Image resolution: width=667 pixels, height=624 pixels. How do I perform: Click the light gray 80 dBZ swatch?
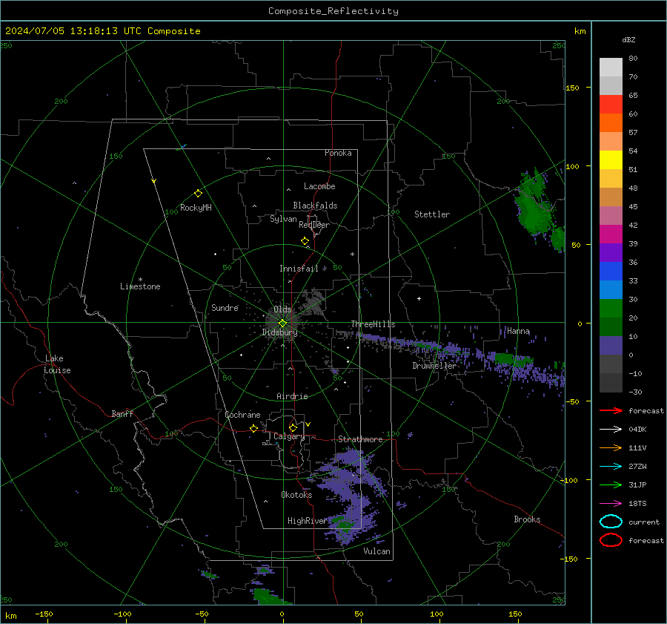click(611, 67)
